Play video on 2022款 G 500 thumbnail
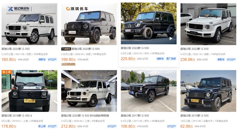 (171, 38)
